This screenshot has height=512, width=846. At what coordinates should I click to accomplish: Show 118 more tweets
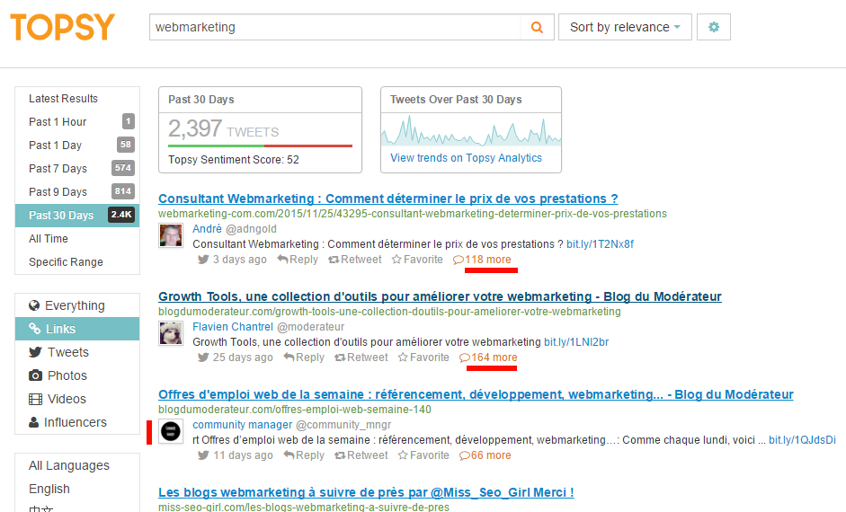click(x=483, y=260)
